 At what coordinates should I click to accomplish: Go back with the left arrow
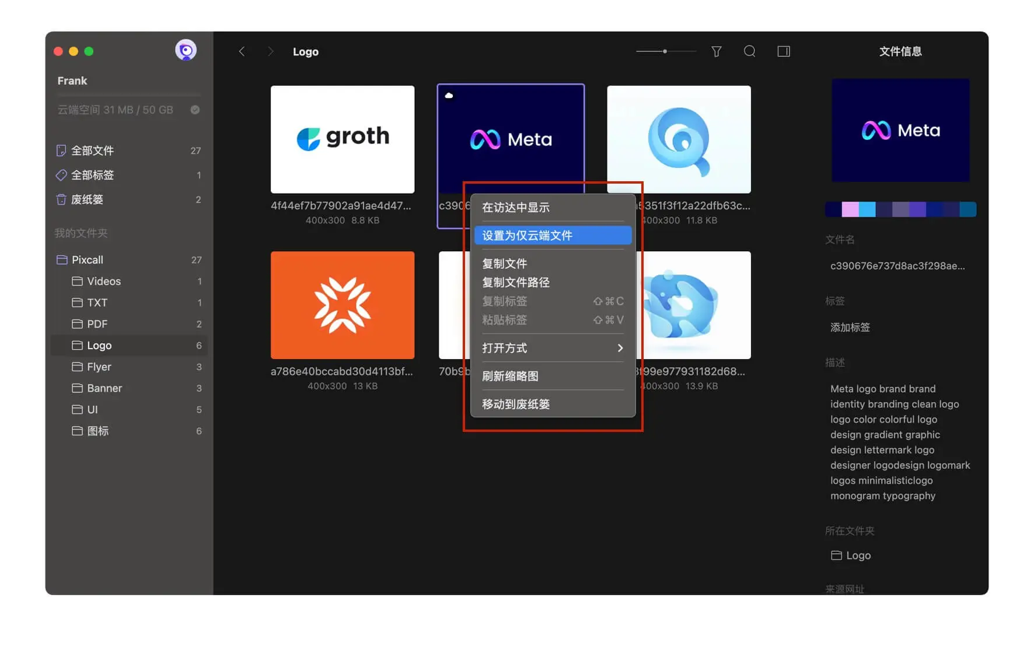pos(242,51)
